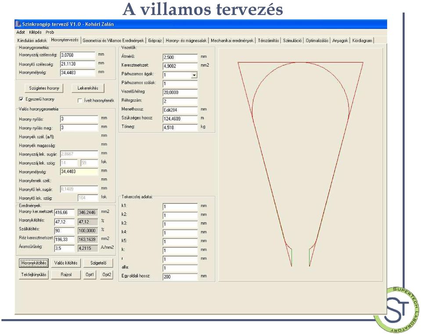Click the Horonykitöltés field showing 47,12
This screenshot has width=421, height=334.
(x=64, y=222)
